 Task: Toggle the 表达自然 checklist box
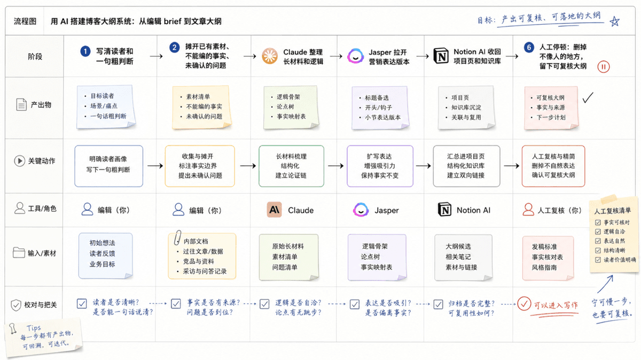(598, 241)
